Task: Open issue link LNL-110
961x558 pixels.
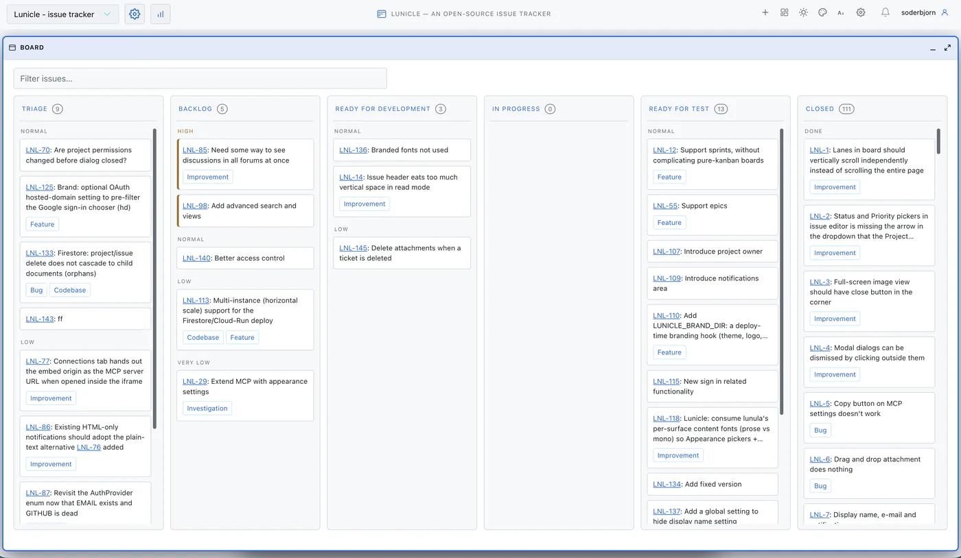Action: coord(666,315)
